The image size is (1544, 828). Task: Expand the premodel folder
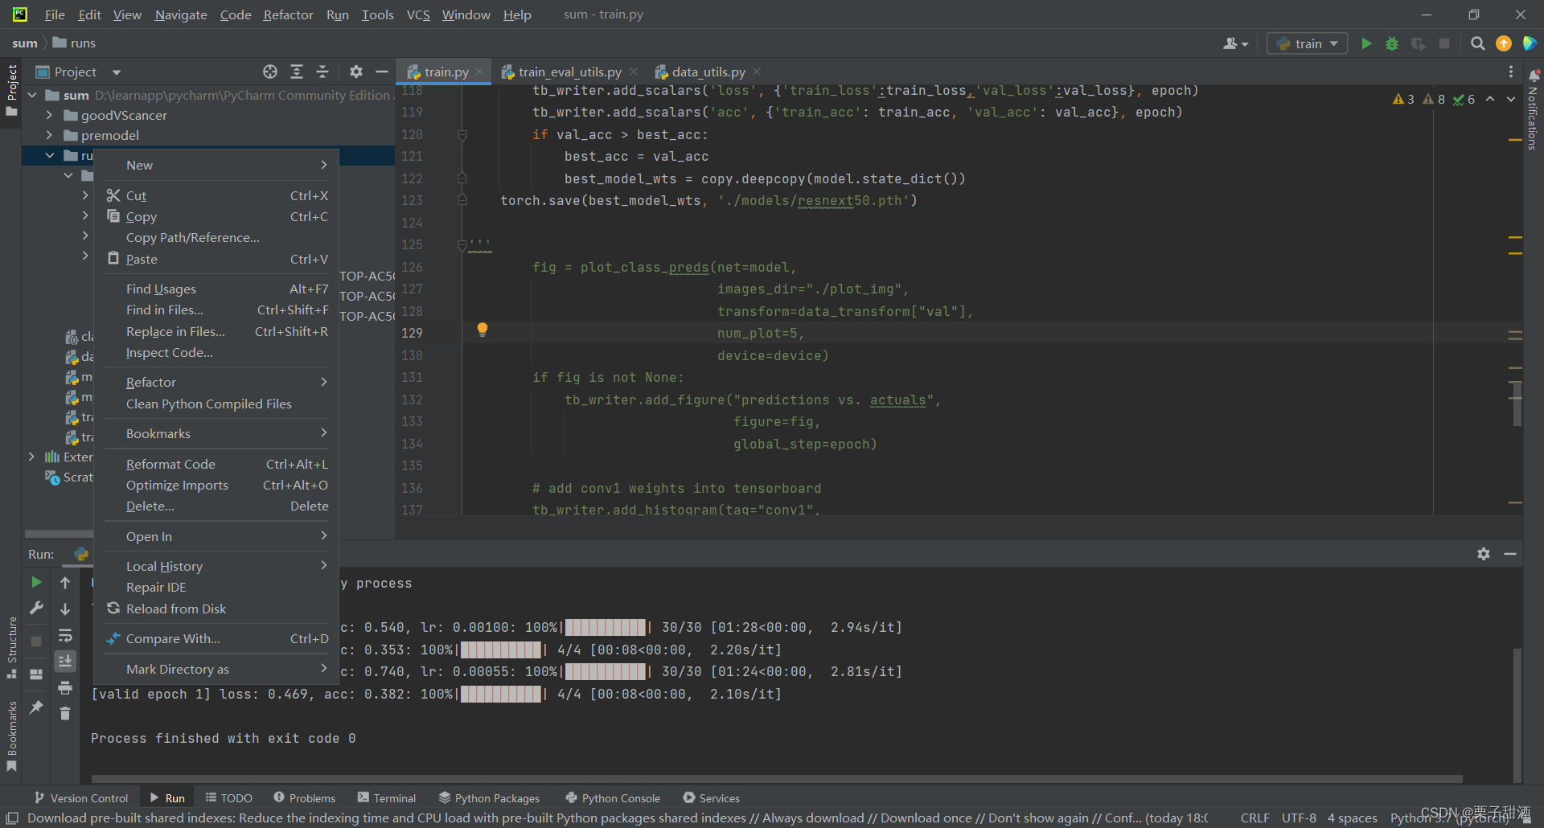[49, 135]
